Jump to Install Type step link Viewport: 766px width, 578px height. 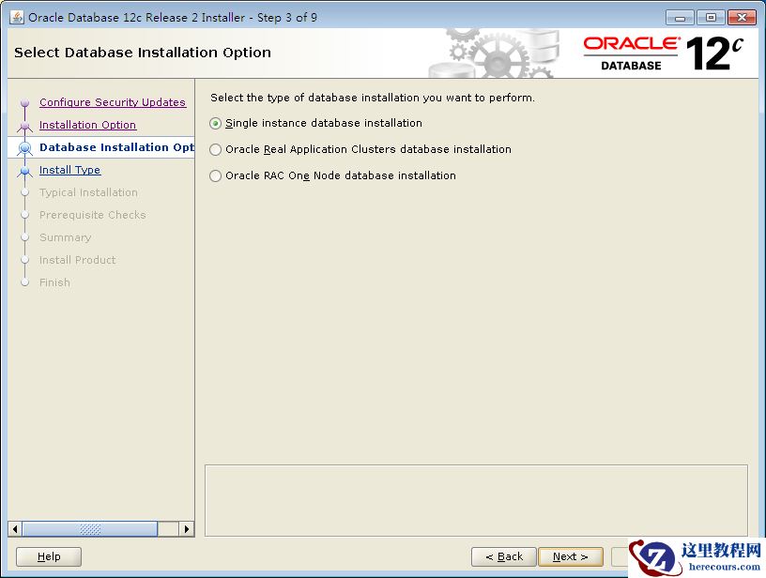point(69,170)
